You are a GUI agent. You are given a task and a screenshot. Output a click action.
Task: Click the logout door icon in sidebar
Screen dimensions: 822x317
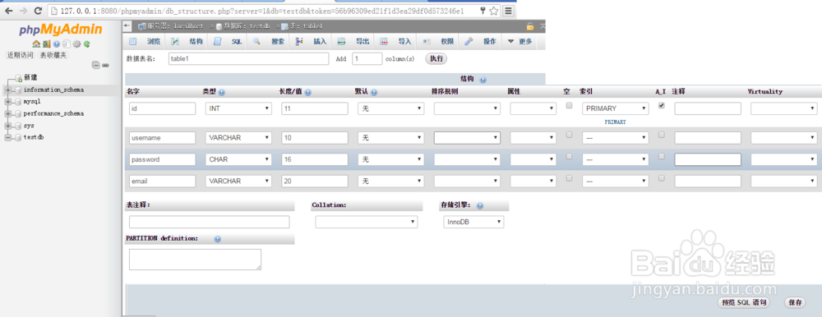[46, 44]
